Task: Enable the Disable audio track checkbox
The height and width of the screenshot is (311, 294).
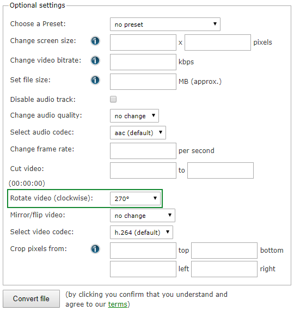Action: [113, 99]
